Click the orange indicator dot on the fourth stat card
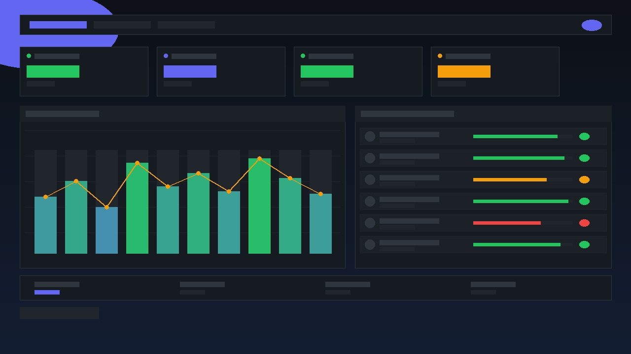The height and width of the screenshot is (354, 631). pos(440,56)
